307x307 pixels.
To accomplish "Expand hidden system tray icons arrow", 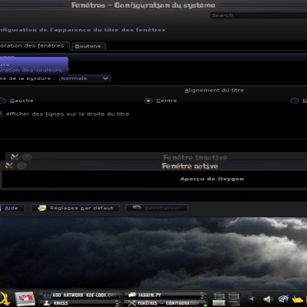I will (252, 299).
